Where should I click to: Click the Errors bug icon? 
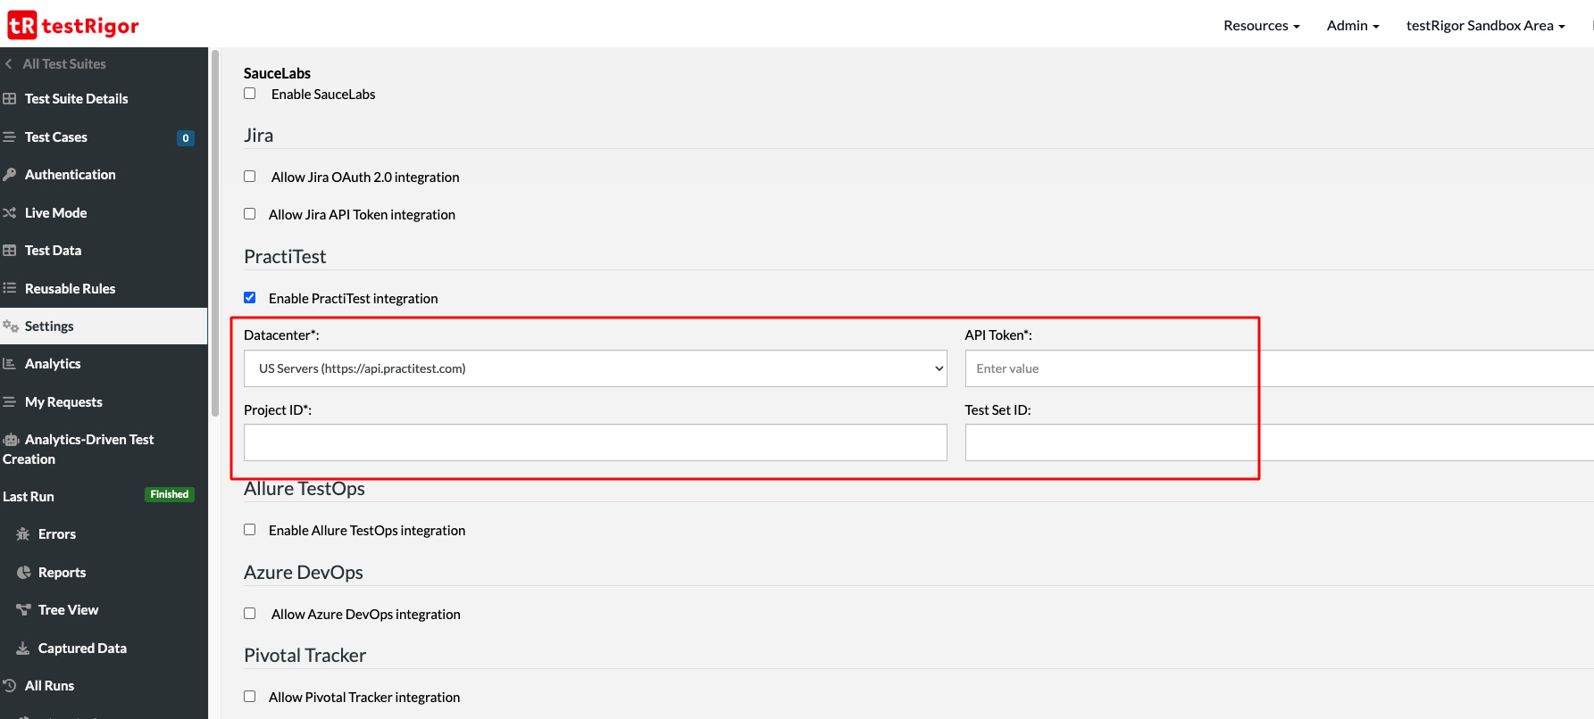[23, 534]
